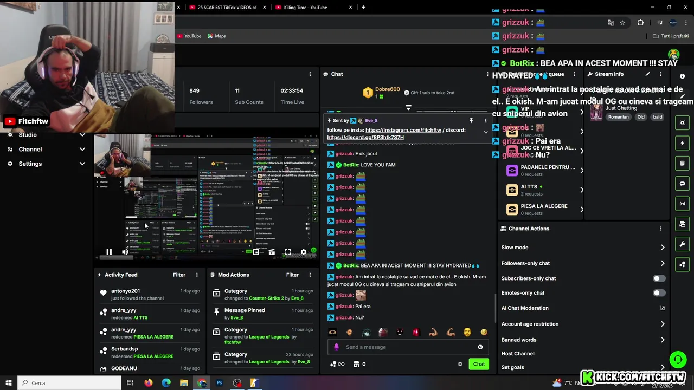Open Channel Actions options menu

(x=660, y=229)
